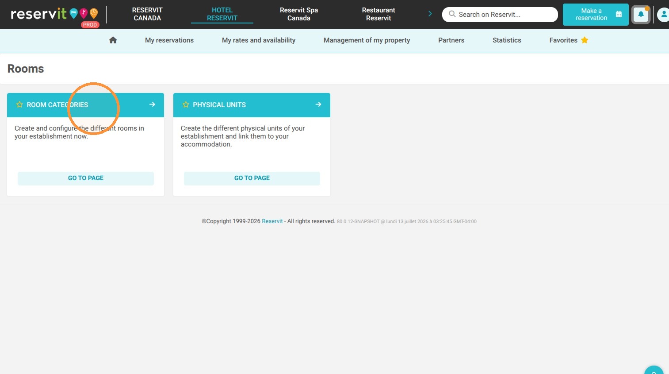Go to the home icon
669x374 pixels.
tap(113, 40)
